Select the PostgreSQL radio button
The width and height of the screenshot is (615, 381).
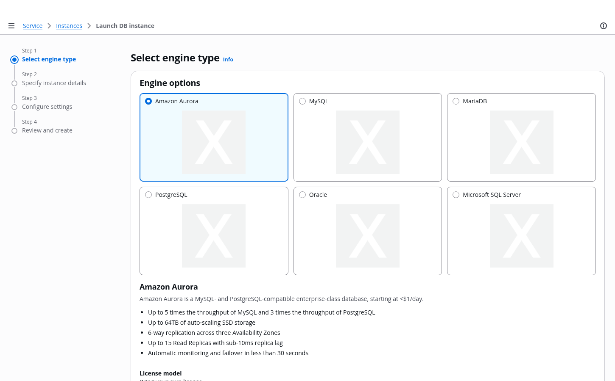click(x=148, y=195)
